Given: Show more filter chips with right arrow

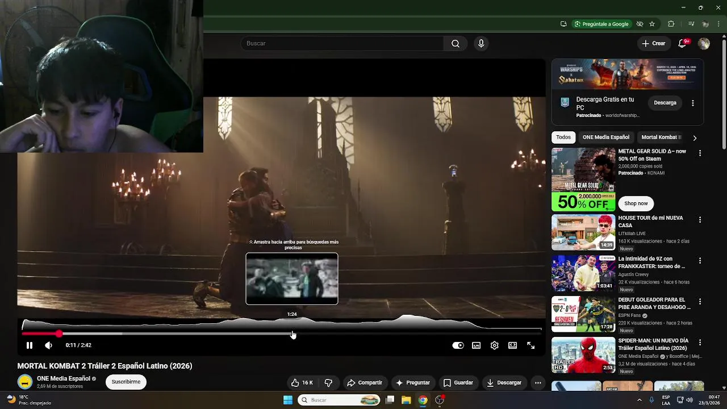Looking at the screenshot, I should (695, 137).
